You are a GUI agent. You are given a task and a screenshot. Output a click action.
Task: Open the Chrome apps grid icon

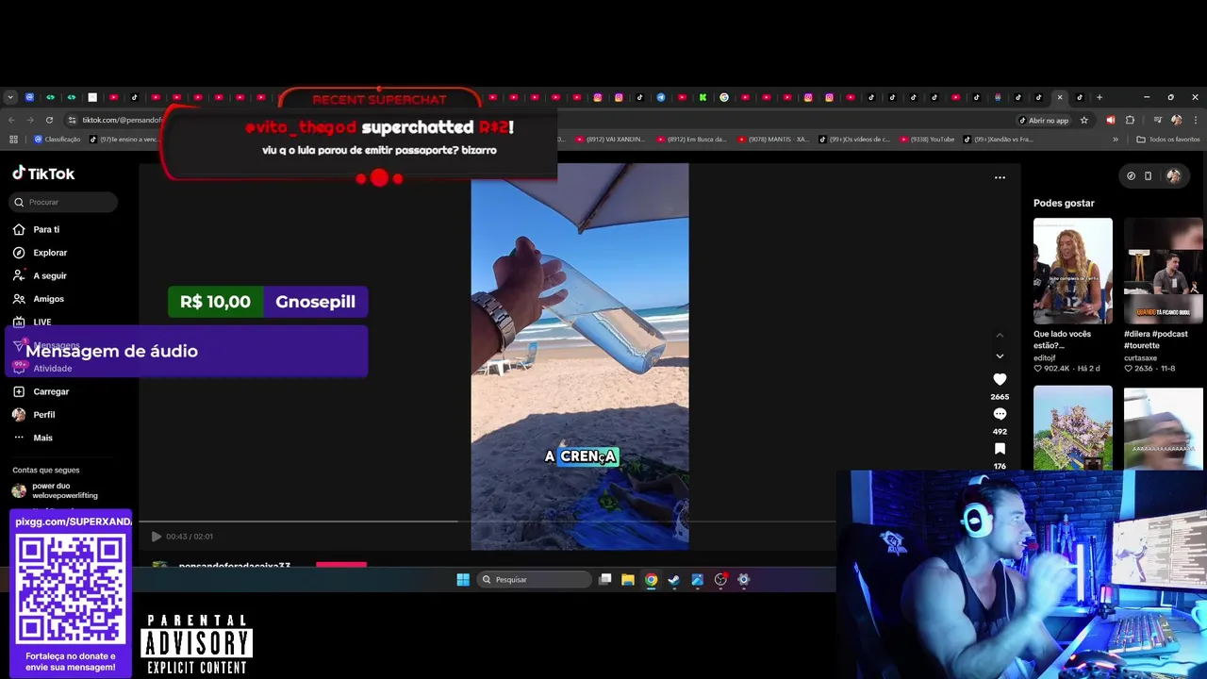13,140
